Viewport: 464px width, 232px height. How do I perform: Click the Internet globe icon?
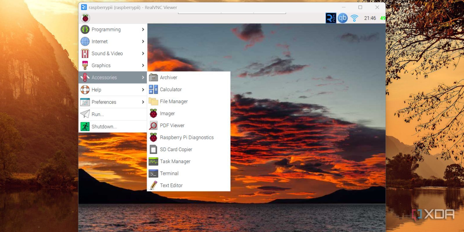85,41
